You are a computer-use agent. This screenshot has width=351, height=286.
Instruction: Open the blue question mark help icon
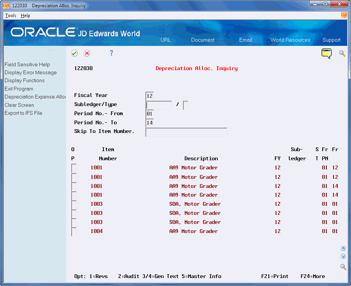coord(111,53)
